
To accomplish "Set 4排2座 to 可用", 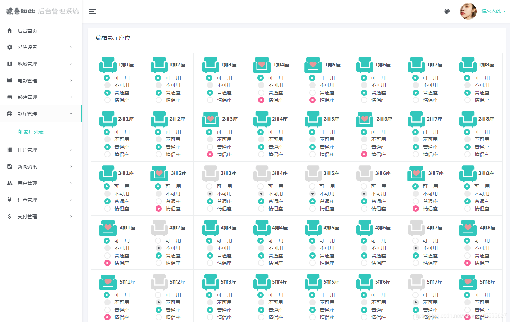I will tap(159, 241).
